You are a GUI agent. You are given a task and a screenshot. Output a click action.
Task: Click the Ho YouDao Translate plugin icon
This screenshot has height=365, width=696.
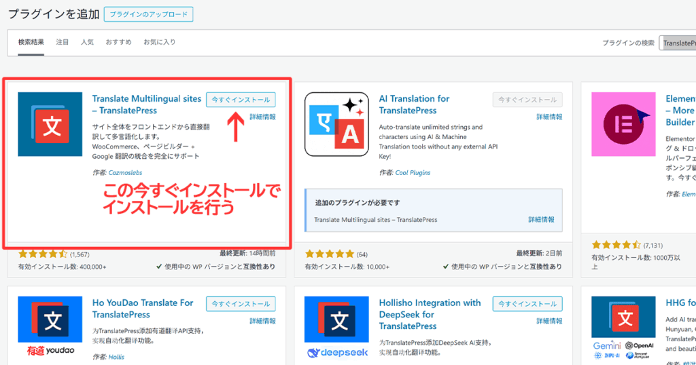[50, 328]
